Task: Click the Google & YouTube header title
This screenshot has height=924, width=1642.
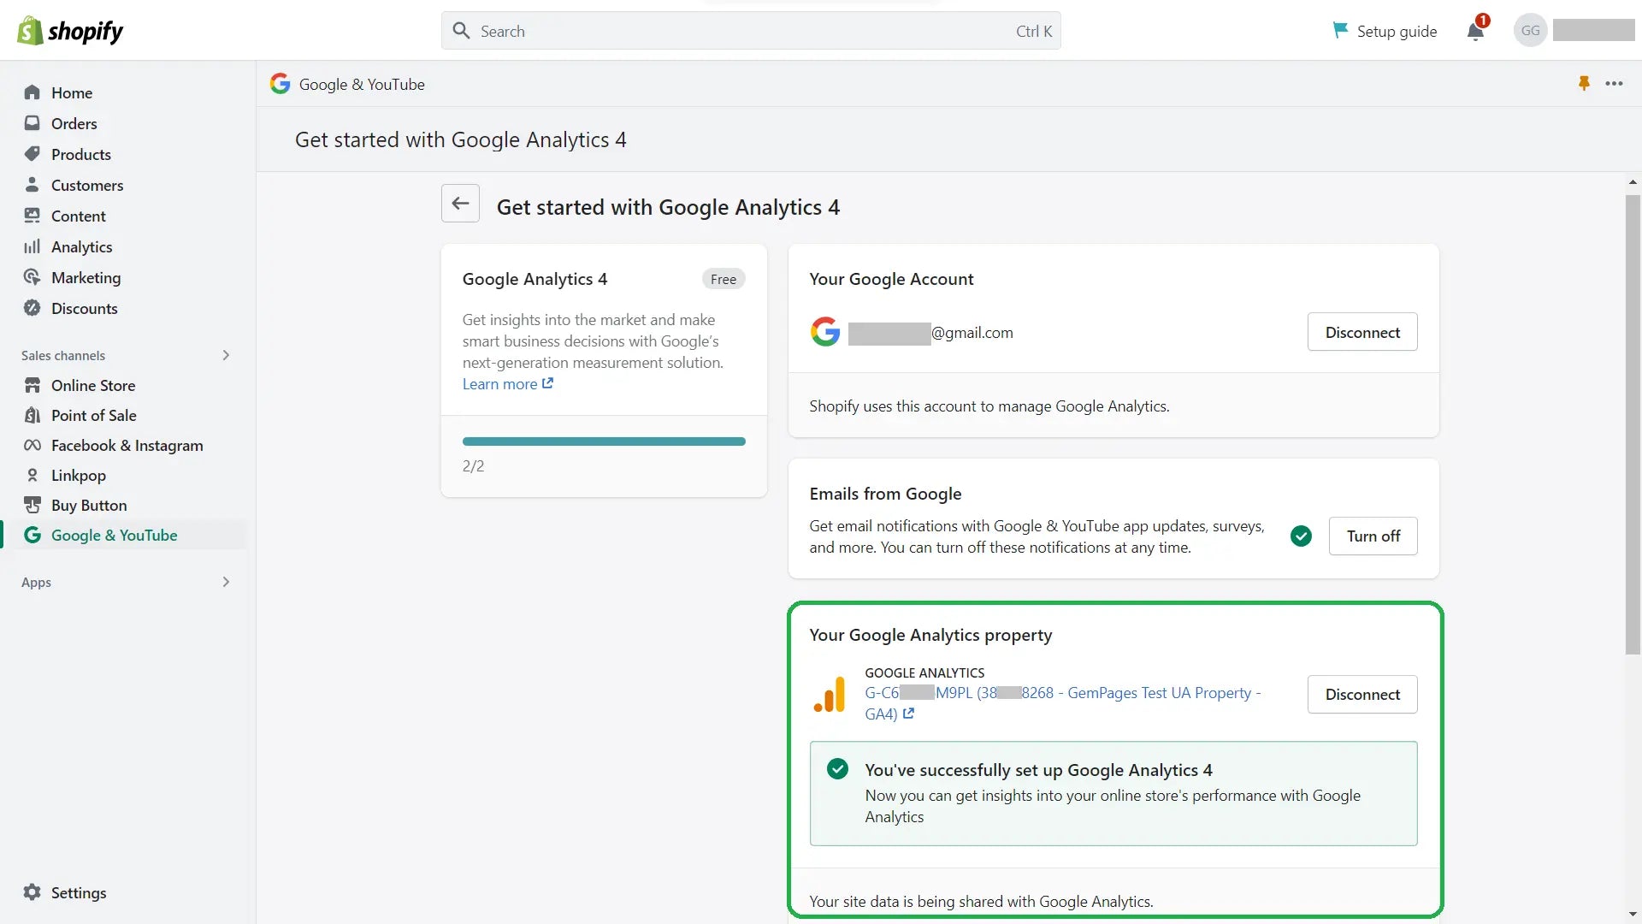Action: 362,84
